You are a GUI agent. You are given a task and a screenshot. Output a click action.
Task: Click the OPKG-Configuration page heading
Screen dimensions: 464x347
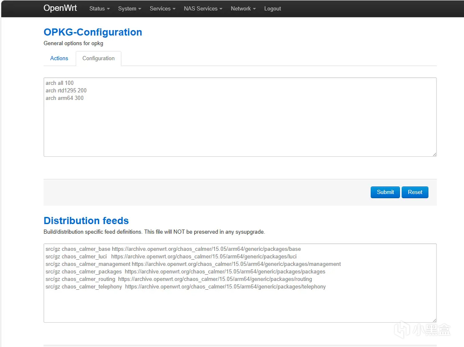pos(93,32)
